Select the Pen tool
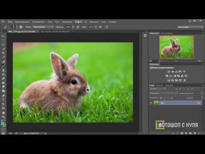Image resolution: width=205 pixels, height=154 pixels. [x=3, y=95]
